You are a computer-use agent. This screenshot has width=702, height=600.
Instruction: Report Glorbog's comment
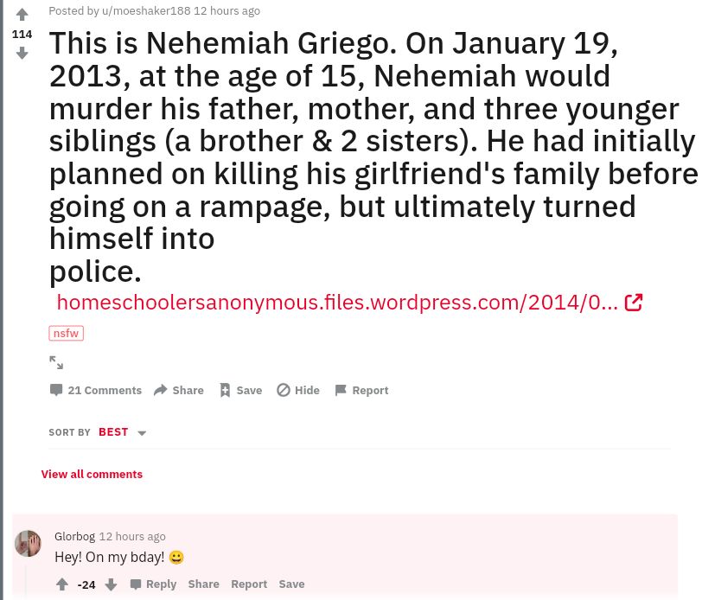coord(249,584)
